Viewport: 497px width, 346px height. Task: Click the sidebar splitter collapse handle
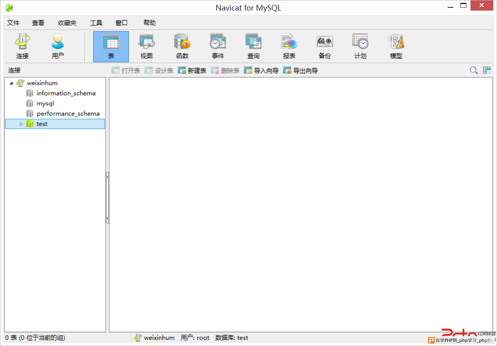(107, 197)
